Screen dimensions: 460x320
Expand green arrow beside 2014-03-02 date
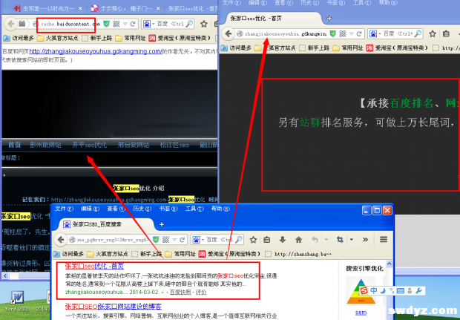[x=162, y=293]
